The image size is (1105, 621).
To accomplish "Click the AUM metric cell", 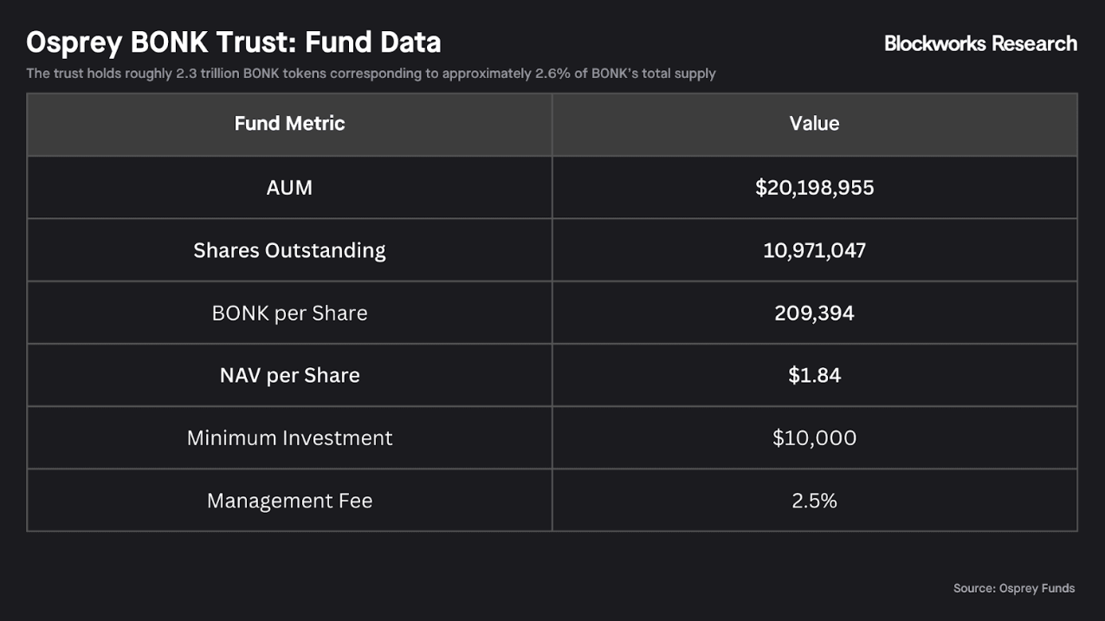I will click(289, 187).
